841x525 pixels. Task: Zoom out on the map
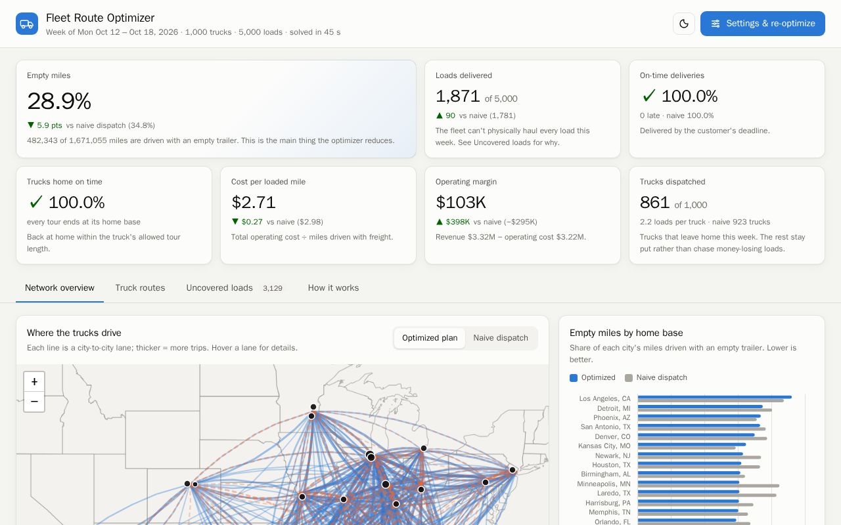coord(34,402)
